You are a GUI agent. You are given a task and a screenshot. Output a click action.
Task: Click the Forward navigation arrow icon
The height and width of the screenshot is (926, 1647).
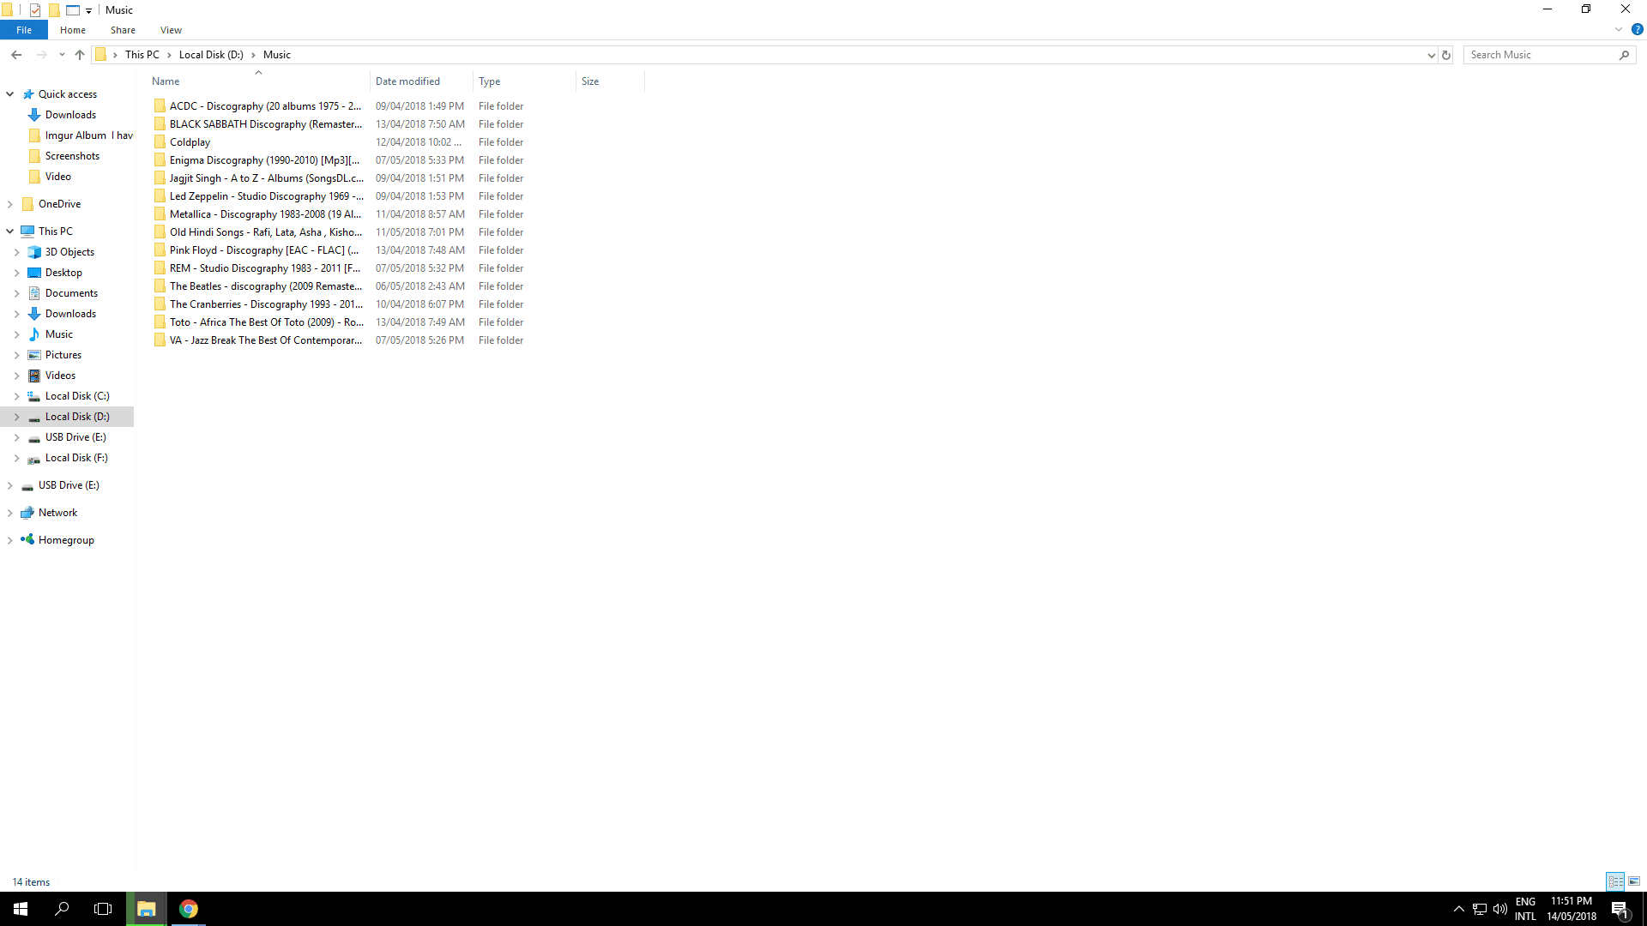(x=40, y=54)
